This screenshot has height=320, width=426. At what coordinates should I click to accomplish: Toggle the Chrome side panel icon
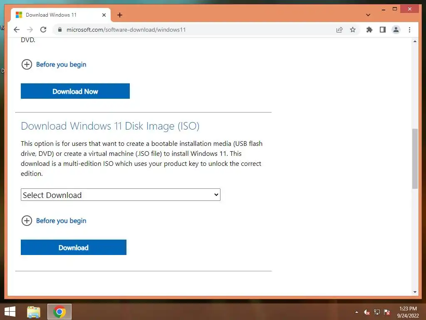(383, 30)
